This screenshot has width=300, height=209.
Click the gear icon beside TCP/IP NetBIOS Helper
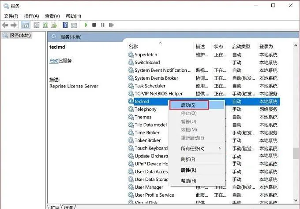tap(131, 94)
